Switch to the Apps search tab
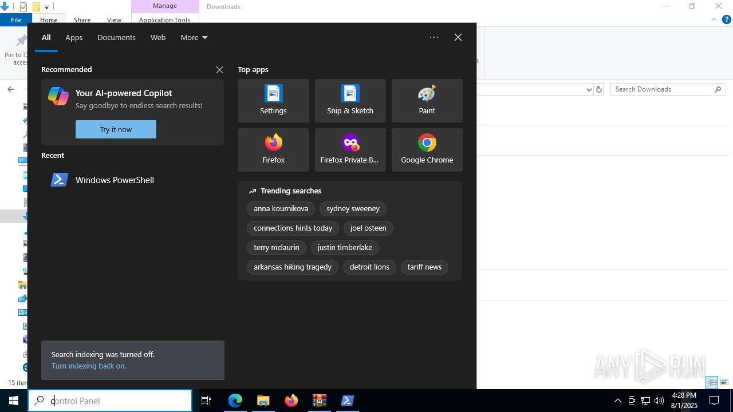Image resolution: width=733 pixels, height=412 pixels. click(x=74, y=37)
